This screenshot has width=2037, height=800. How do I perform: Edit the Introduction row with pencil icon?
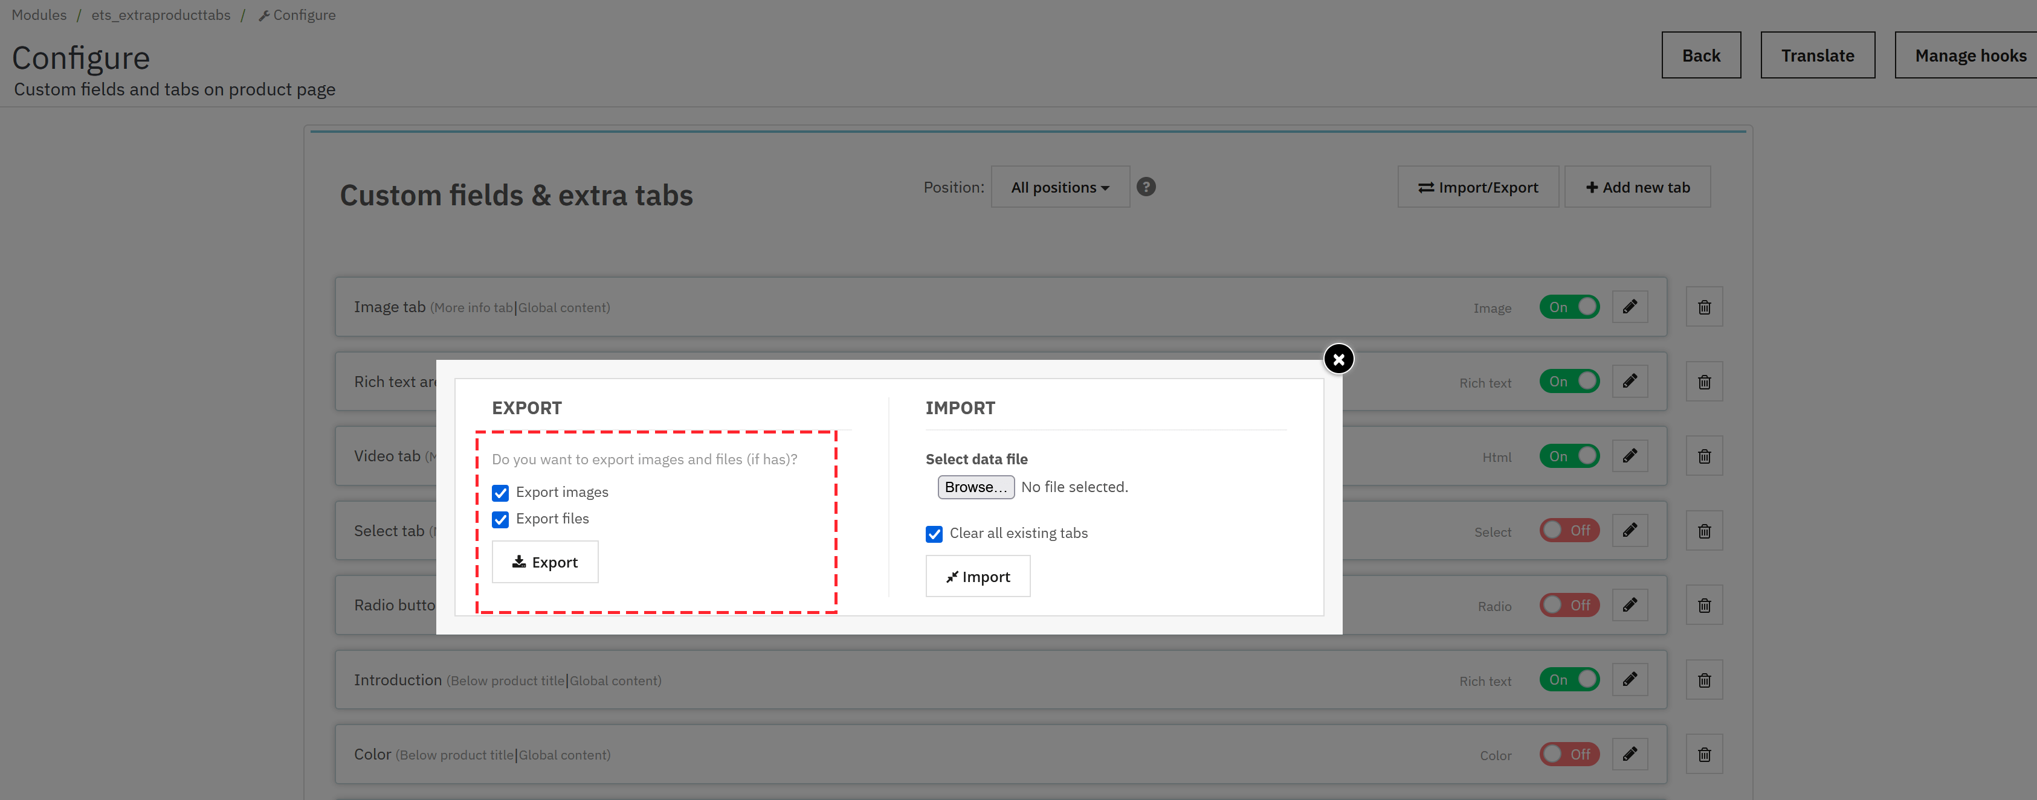tap(1630, 679)
